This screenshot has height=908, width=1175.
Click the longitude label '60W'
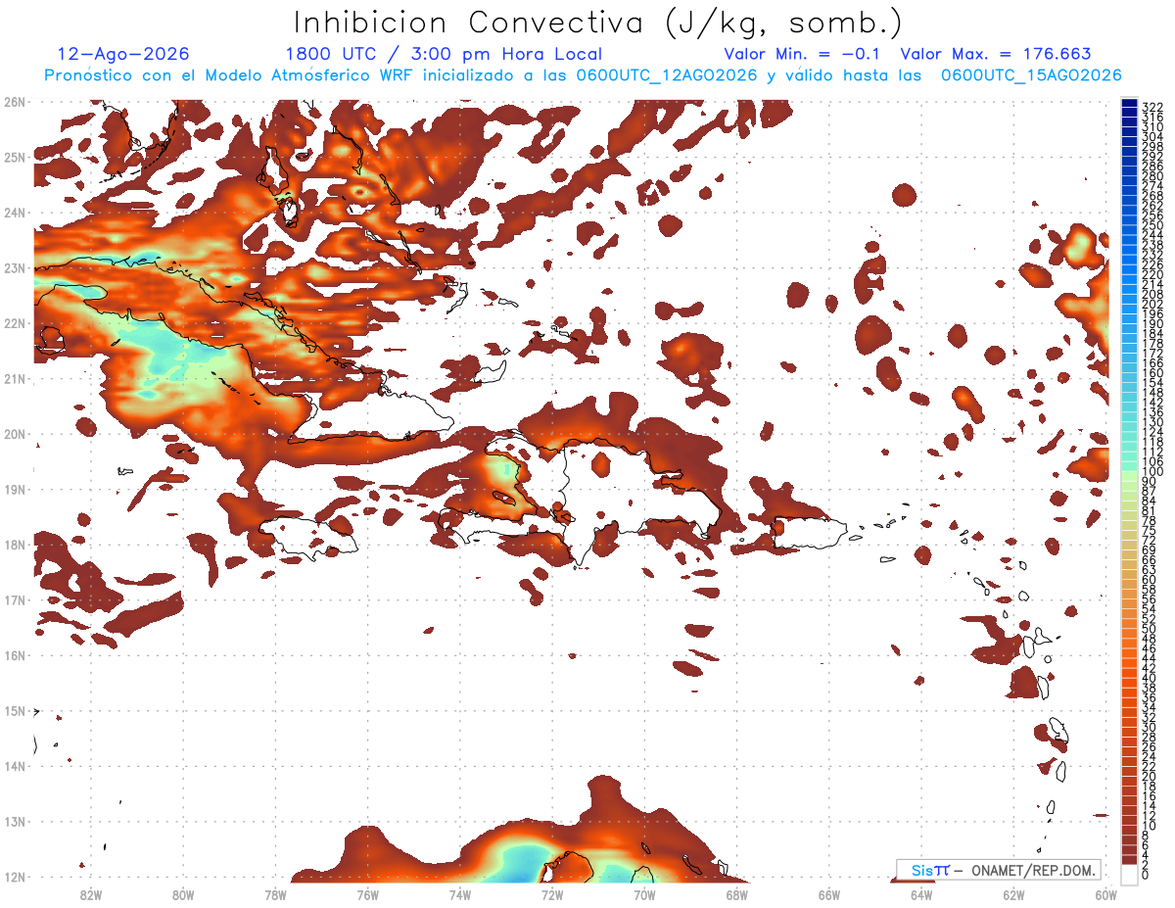(x=1105, y=894)
